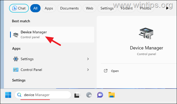The height and width of the screenshot is (104, 177).
Task: Click the Settings gear icon
Action: point(16,59)
